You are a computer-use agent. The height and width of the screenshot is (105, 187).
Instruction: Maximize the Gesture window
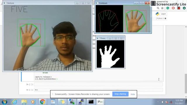[x=83, y=3]
